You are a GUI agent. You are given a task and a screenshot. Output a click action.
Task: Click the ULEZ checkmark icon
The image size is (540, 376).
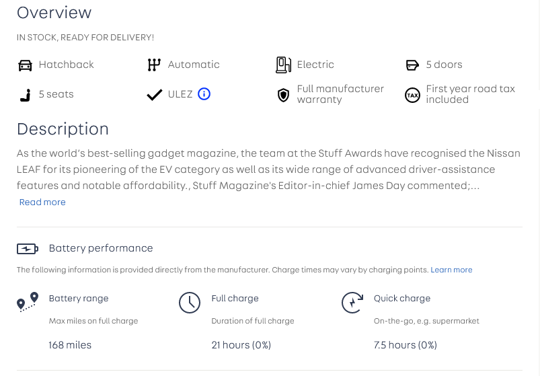pos(154,95)
